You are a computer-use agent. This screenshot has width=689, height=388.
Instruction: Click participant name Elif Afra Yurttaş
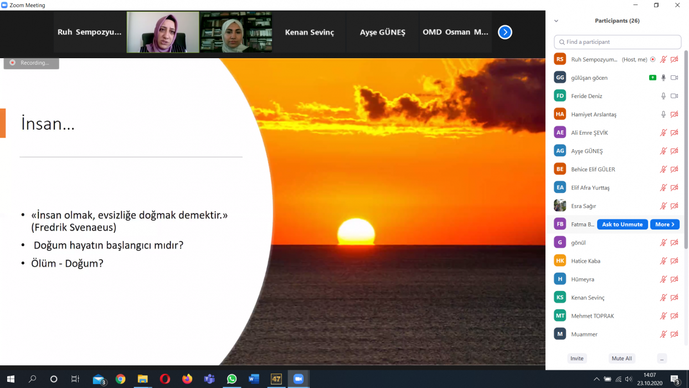coord(590,188)
